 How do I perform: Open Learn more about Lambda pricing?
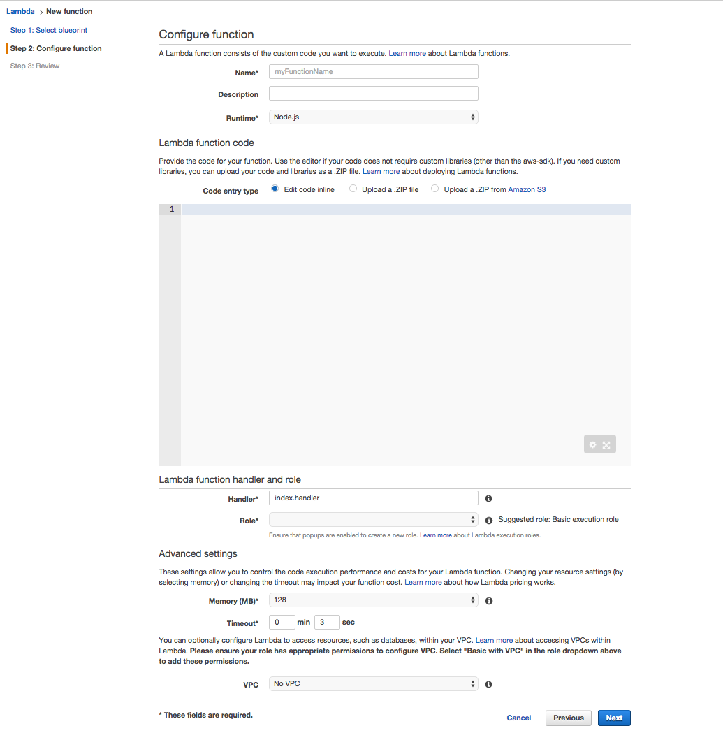[x=423, y=583]
